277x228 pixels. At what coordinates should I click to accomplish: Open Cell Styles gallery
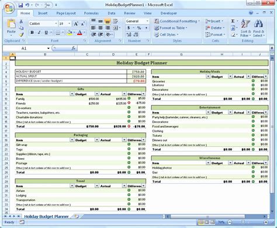tap(167, 35)
